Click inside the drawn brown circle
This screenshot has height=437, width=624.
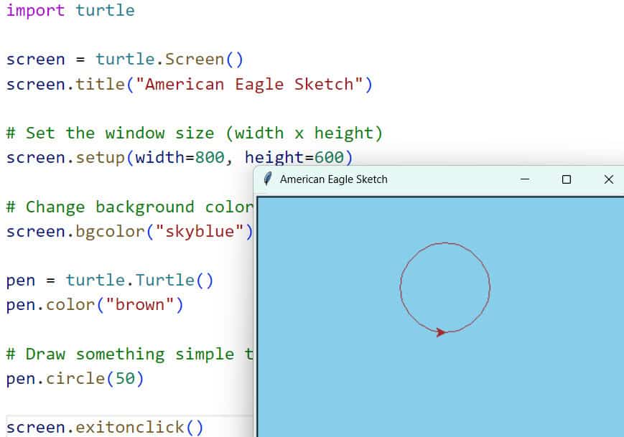pos(444,287)
